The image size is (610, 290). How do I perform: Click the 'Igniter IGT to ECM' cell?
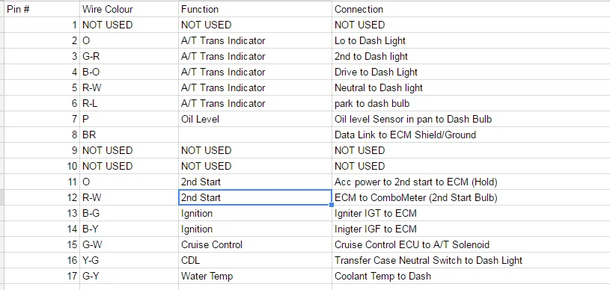coord(471,214)
